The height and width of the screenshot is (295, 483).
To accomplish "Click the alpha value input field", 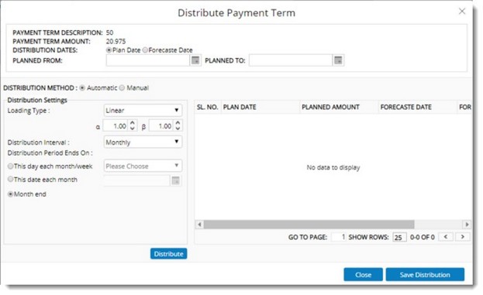I will (x=116, y=125).
